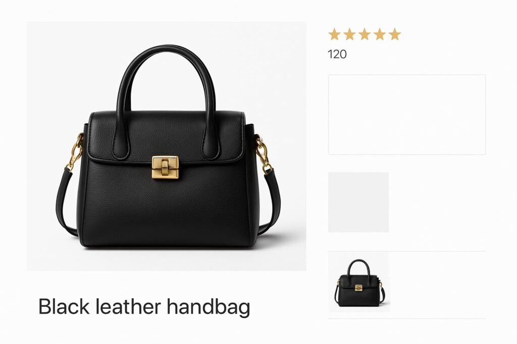Screen dimensions: 517x344
Task: Click the Black leather handbag title
Action: (x=144, y=307)
